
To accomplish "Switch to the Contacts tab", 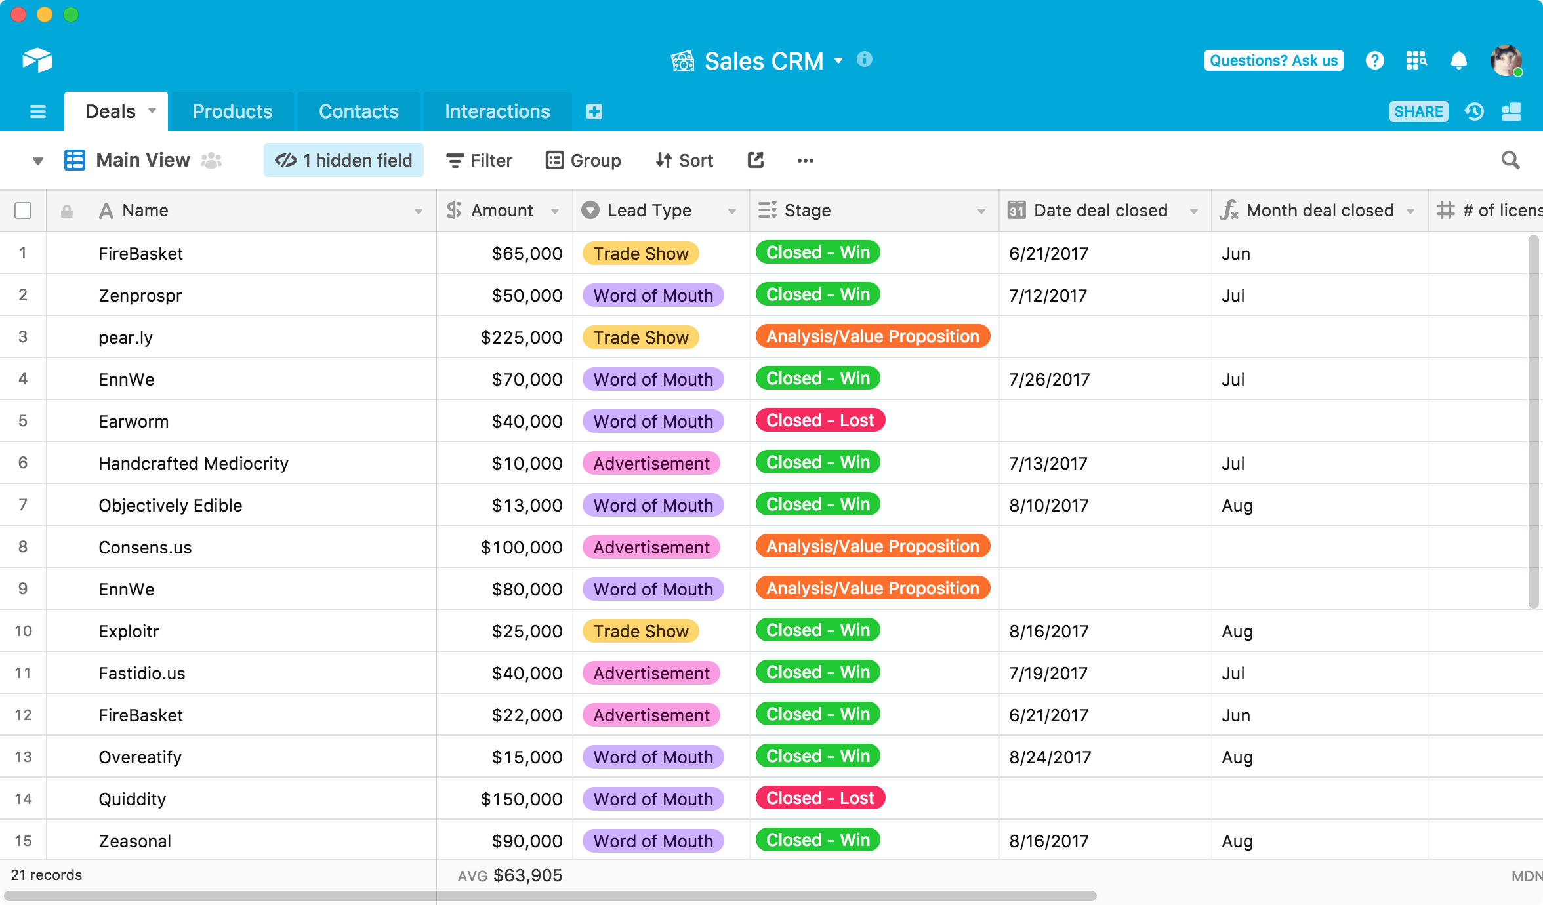I will (359, 111).
